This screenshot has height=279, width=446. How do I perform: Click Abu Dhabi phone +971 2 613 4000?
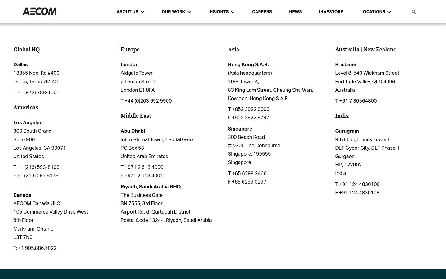tap(144, 167)
